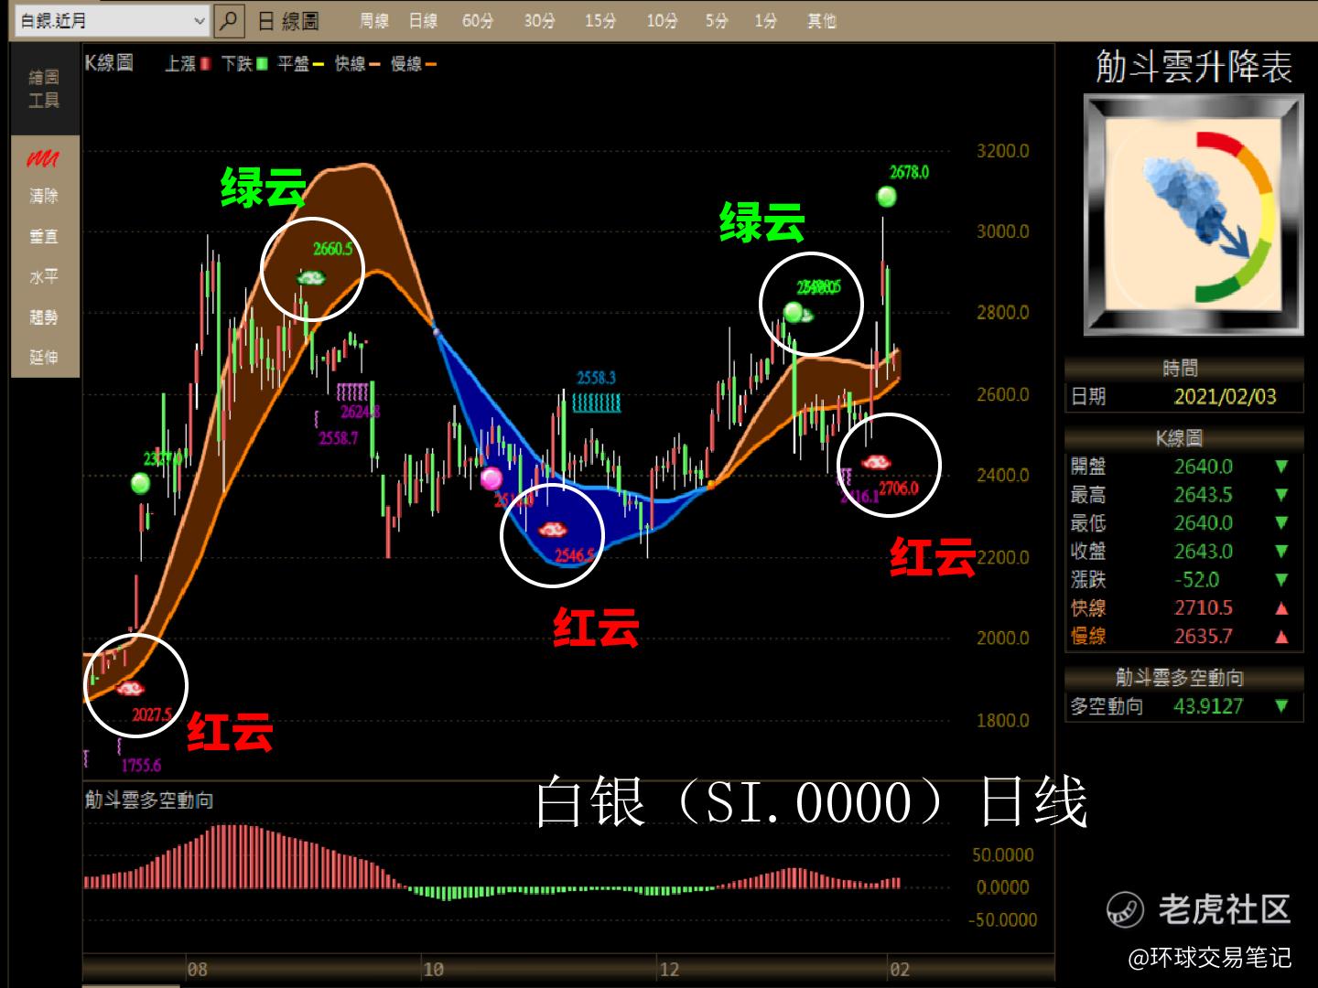The image size is (1318, 988).
Task: Click the green cloud icon below 2660.5
Action: 311,277
